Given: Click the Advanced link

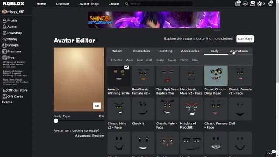Looking at the screenshot, I should pos(83,136).
